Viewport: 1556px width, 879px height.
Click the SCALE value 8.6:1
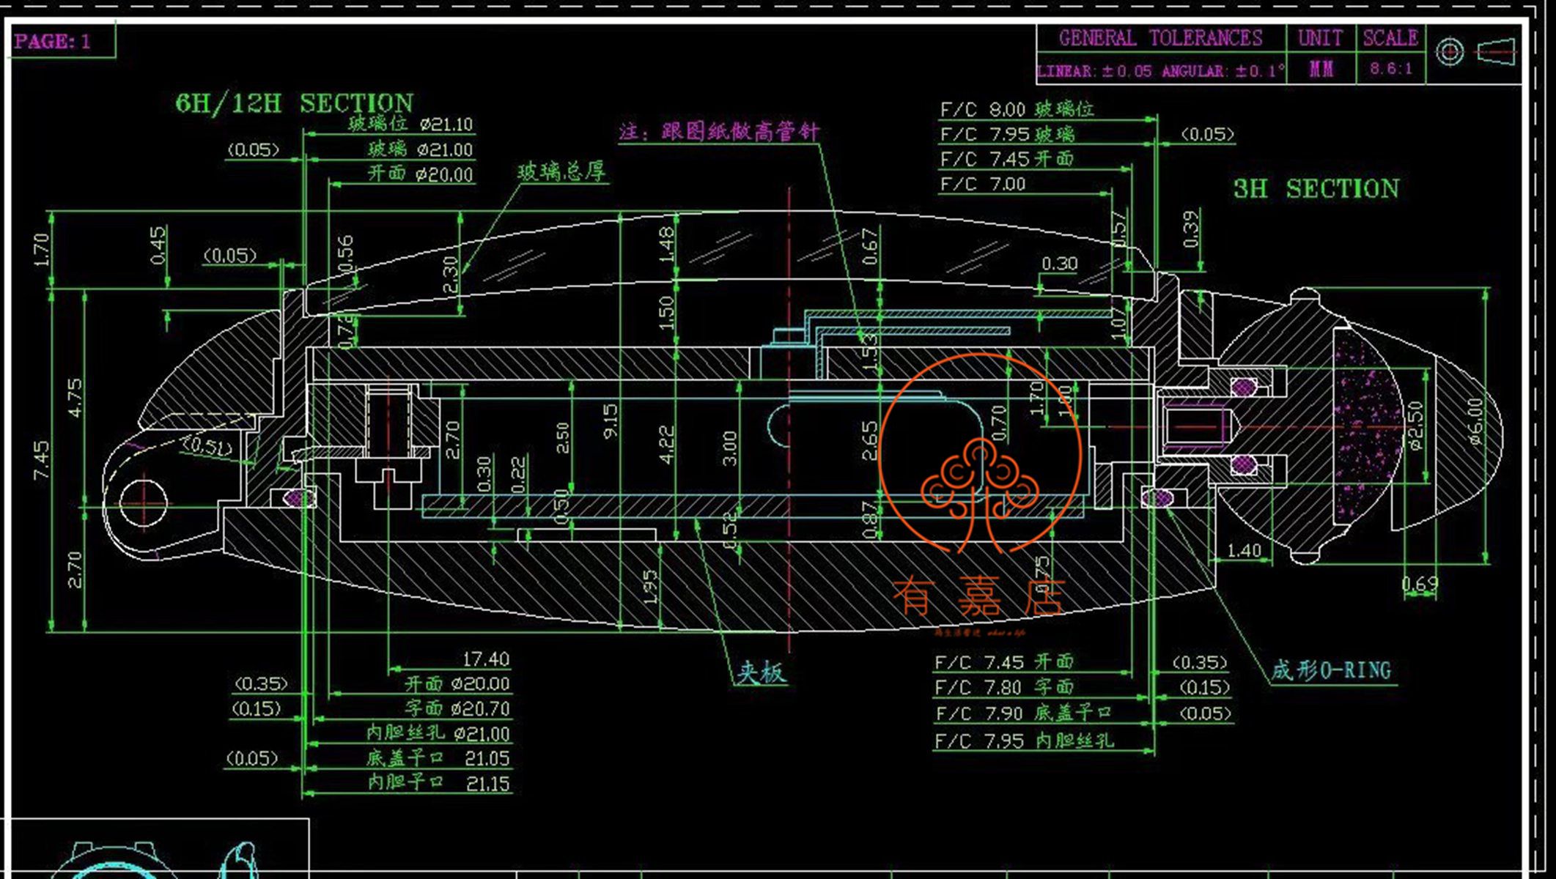click(1390, 70)
